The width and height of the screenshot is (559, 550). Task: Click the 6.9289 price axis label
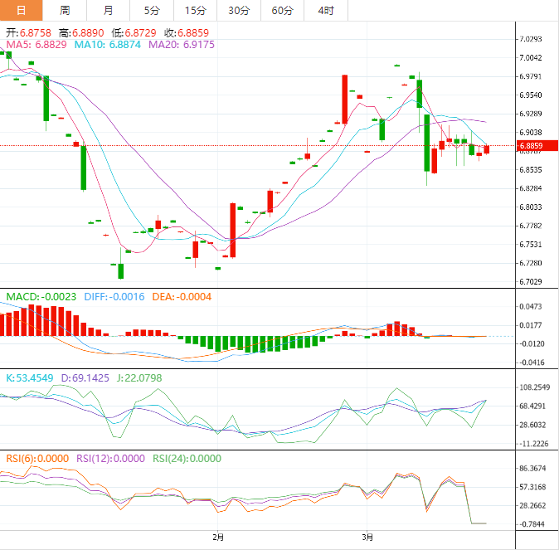[531, 114]
